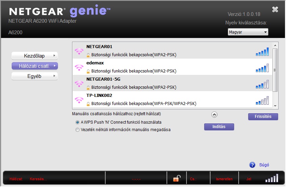This screenshot has width=286, height=187.
Task: Click signal strength bars for TP-LINK002
Action: click(262, 100)
